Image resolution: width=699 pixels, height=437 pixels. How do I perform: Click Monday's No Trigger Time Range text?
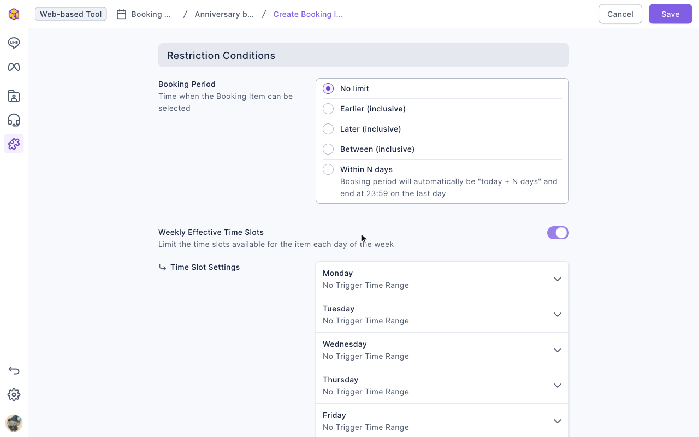click(x=366, y=285)
